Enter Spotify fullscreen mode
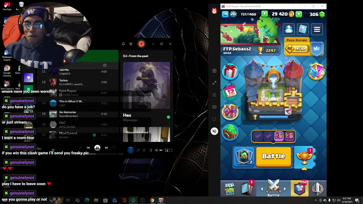363x204 pixels. 171,150
